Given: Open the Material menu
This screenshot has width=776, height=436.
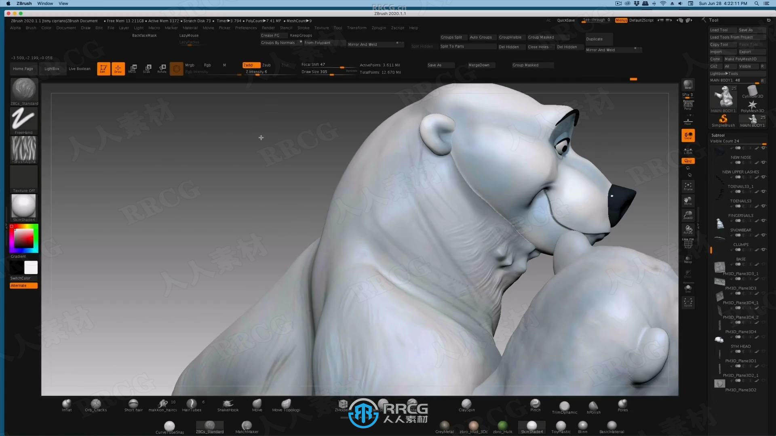Looking at the screenshot, I should tap(190, 28).
